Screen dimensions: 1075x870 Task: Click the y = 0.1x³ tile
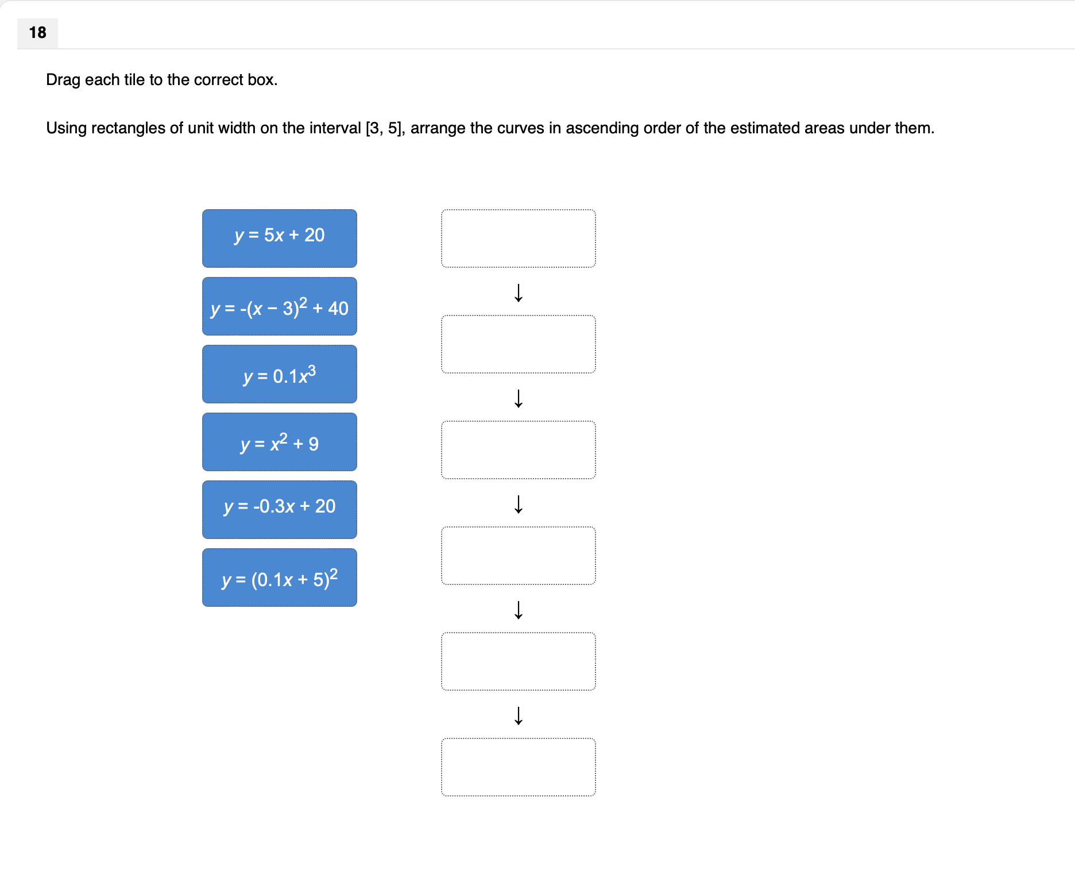(x=280, y=374)
